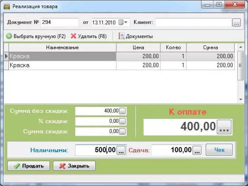Minimize the 'Реализация товара' window
This screenshot has width=248, height=186.
pos(207,5)
